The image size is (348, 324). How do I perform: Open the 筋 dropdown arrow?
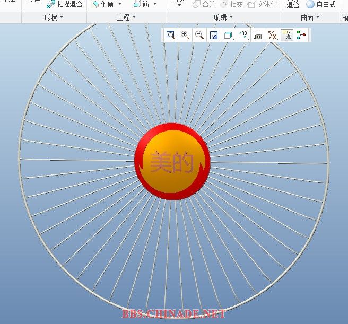click(x=155, y=4)
